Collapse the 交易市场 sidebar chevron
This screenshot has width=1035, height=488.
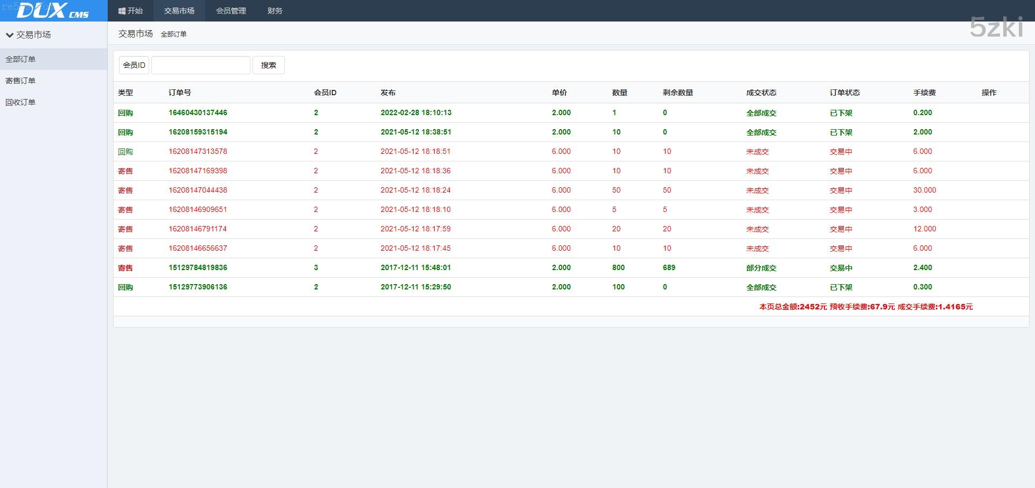9,35
